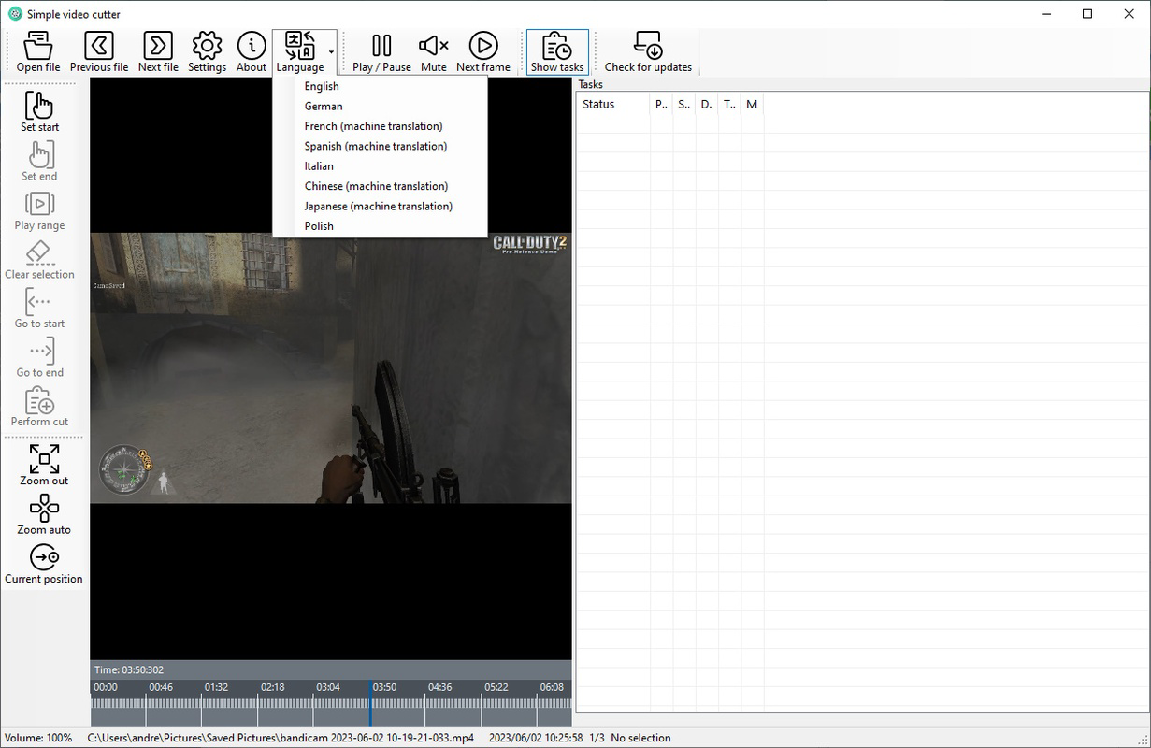Click the Open file toolbar icon
The image size is (1151, 748).
point(38,51)
